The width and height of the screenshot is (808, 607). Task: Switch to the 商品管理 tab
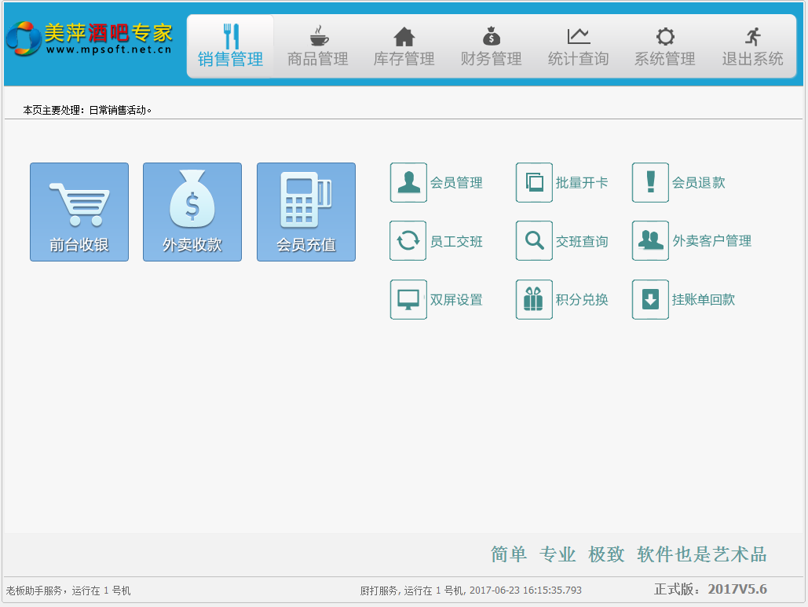coord(318,47)
